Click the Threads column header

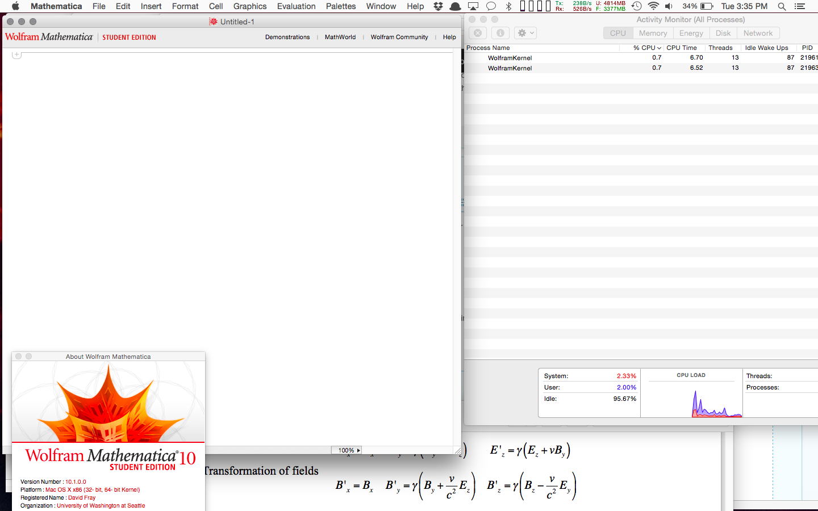click(x=720, y=48)
